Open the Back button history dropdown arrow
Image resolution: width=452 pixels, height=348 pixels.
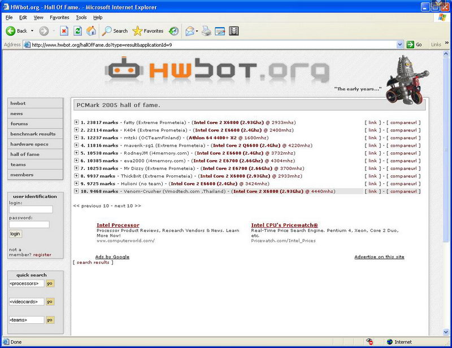pos(32,31)
